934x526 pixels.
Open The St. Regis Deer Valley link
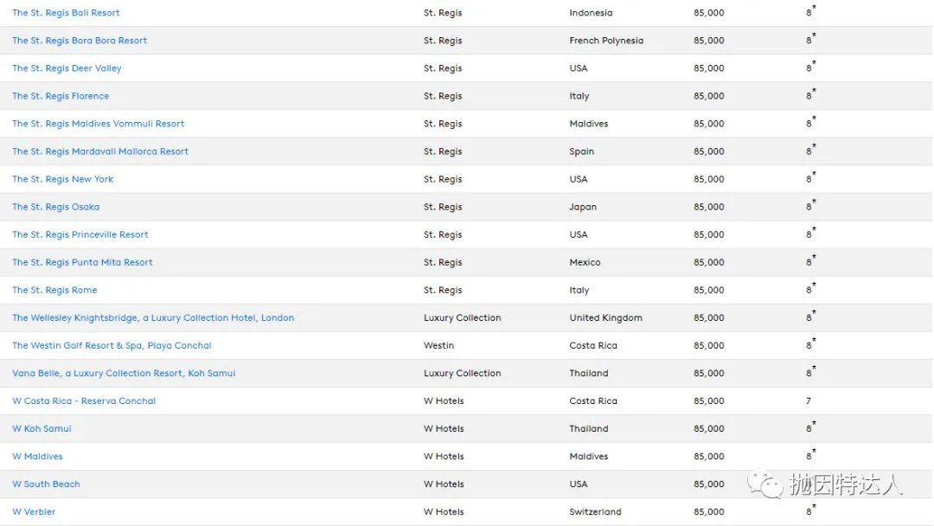click(67, 67)
